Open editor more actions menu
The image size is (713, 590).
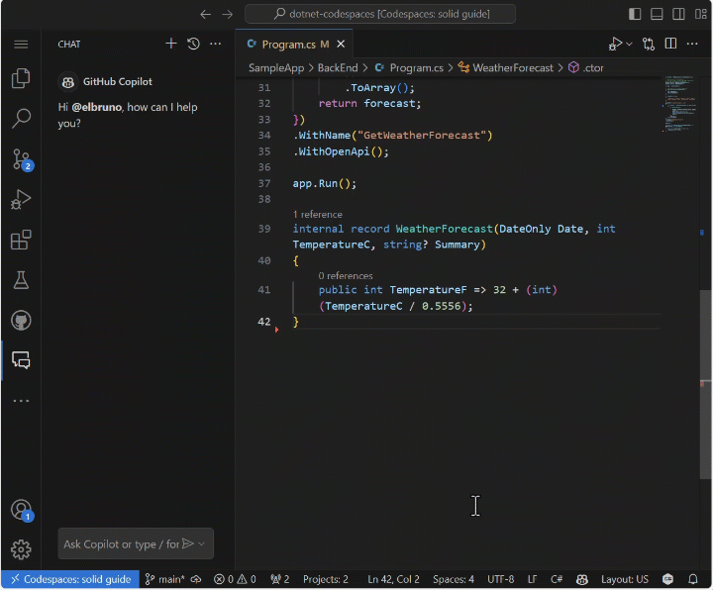692,44
